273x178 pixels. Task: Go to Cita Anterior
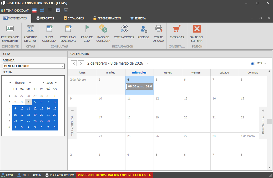(72, 123)
